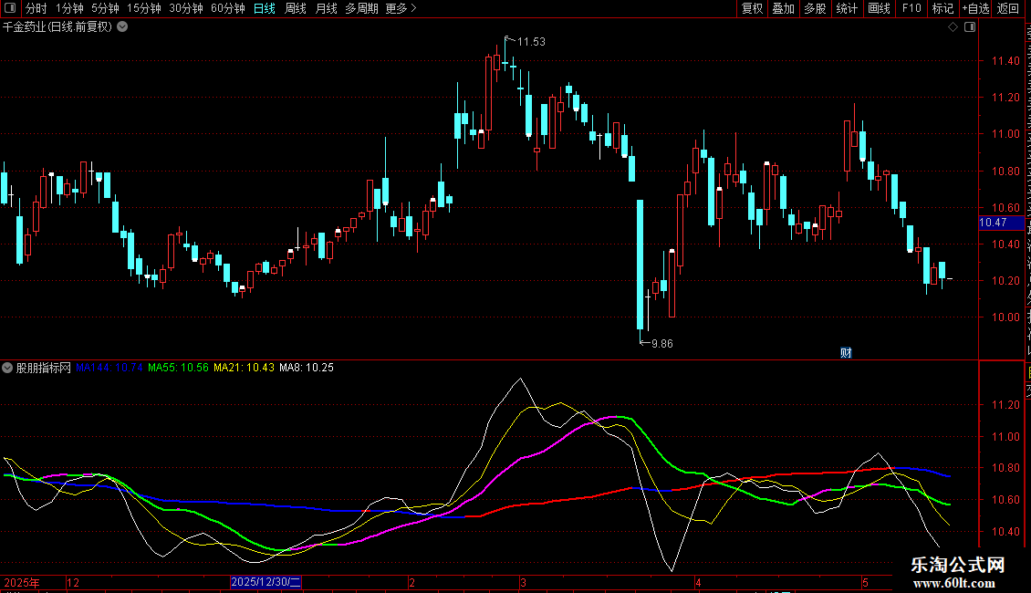
Task: Click the diamond icon in chart corner
Action: 953,27
